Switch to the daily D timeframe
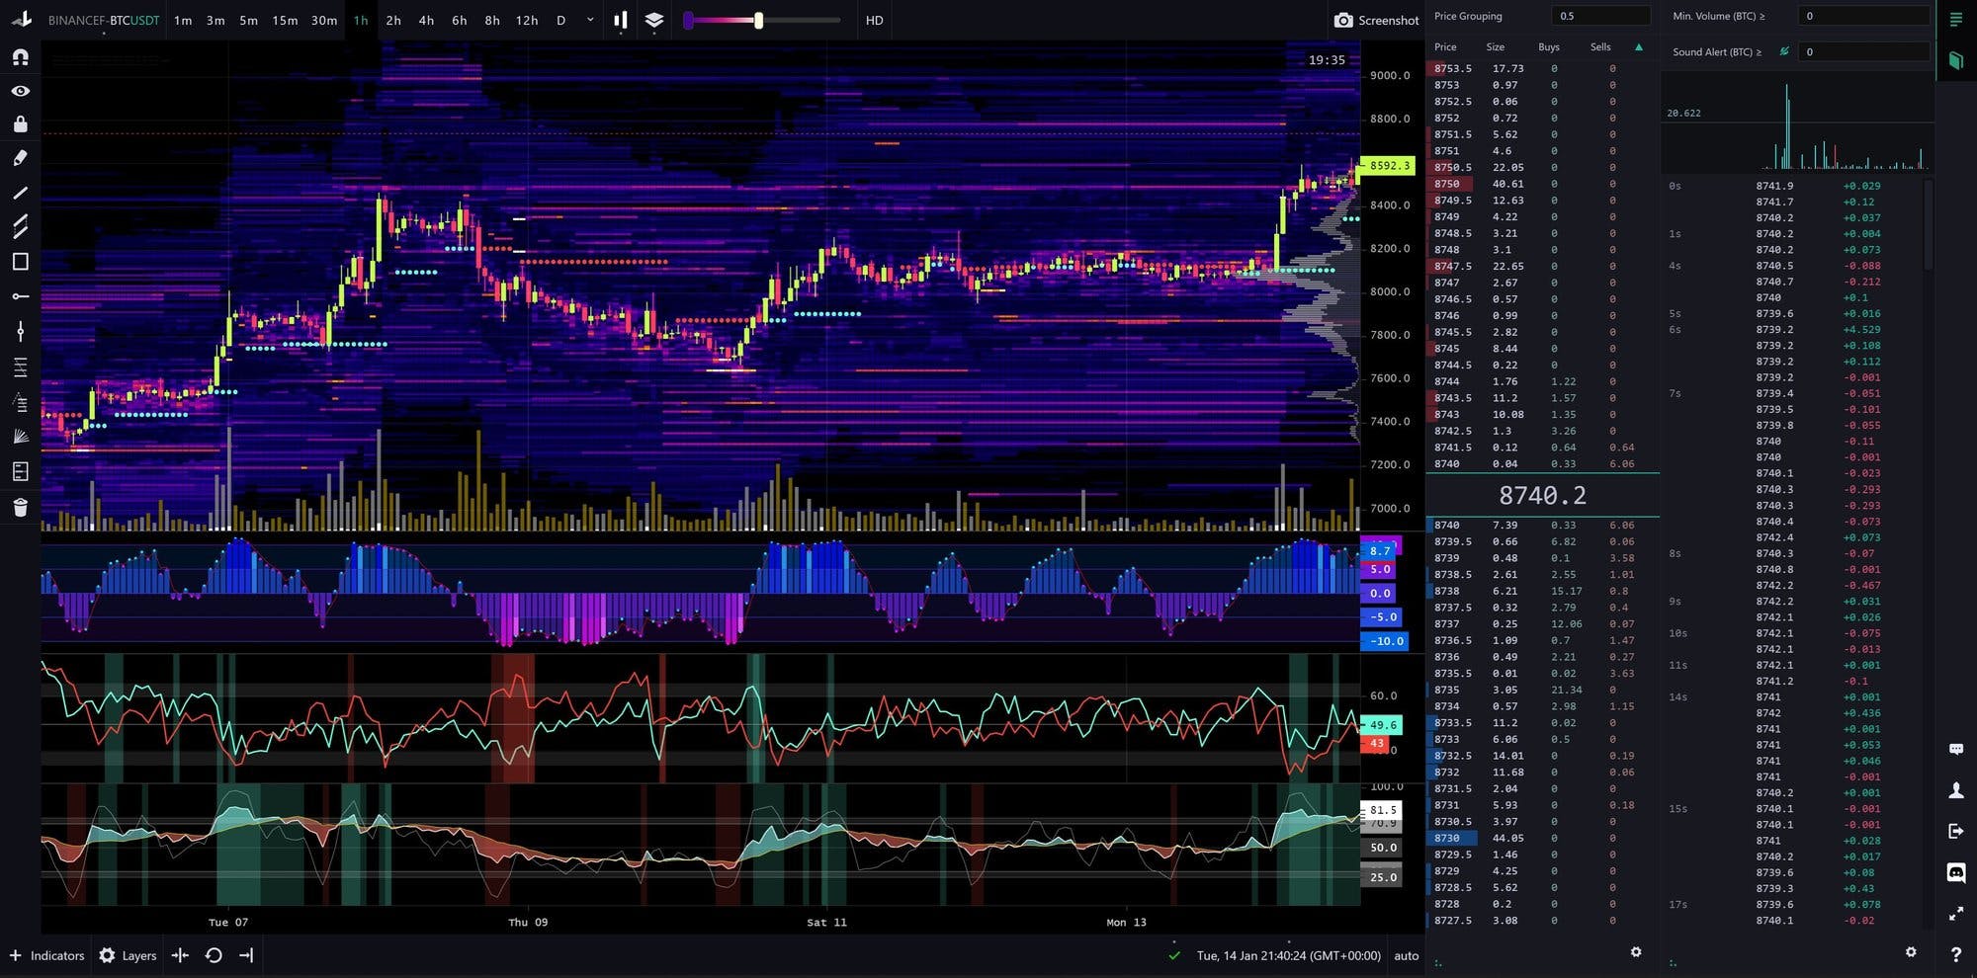Screen dimensions: 1977x978 coord(560,20)
